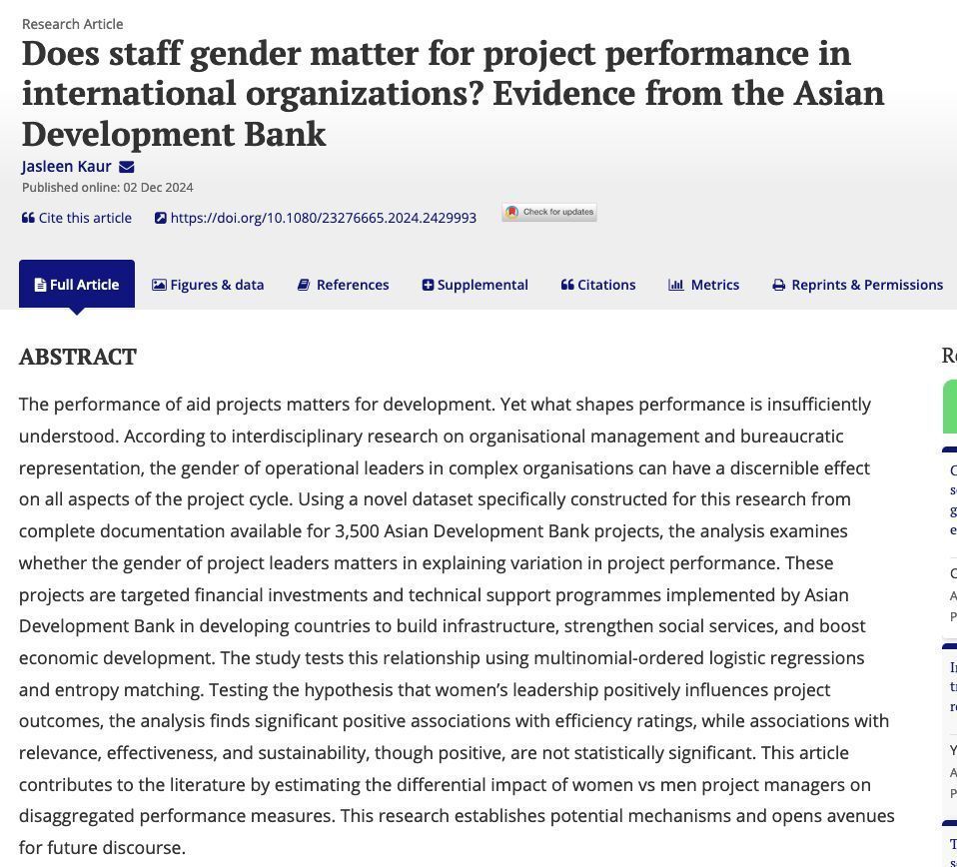Click the quote icon beside Citations

[x=567, y=285]
